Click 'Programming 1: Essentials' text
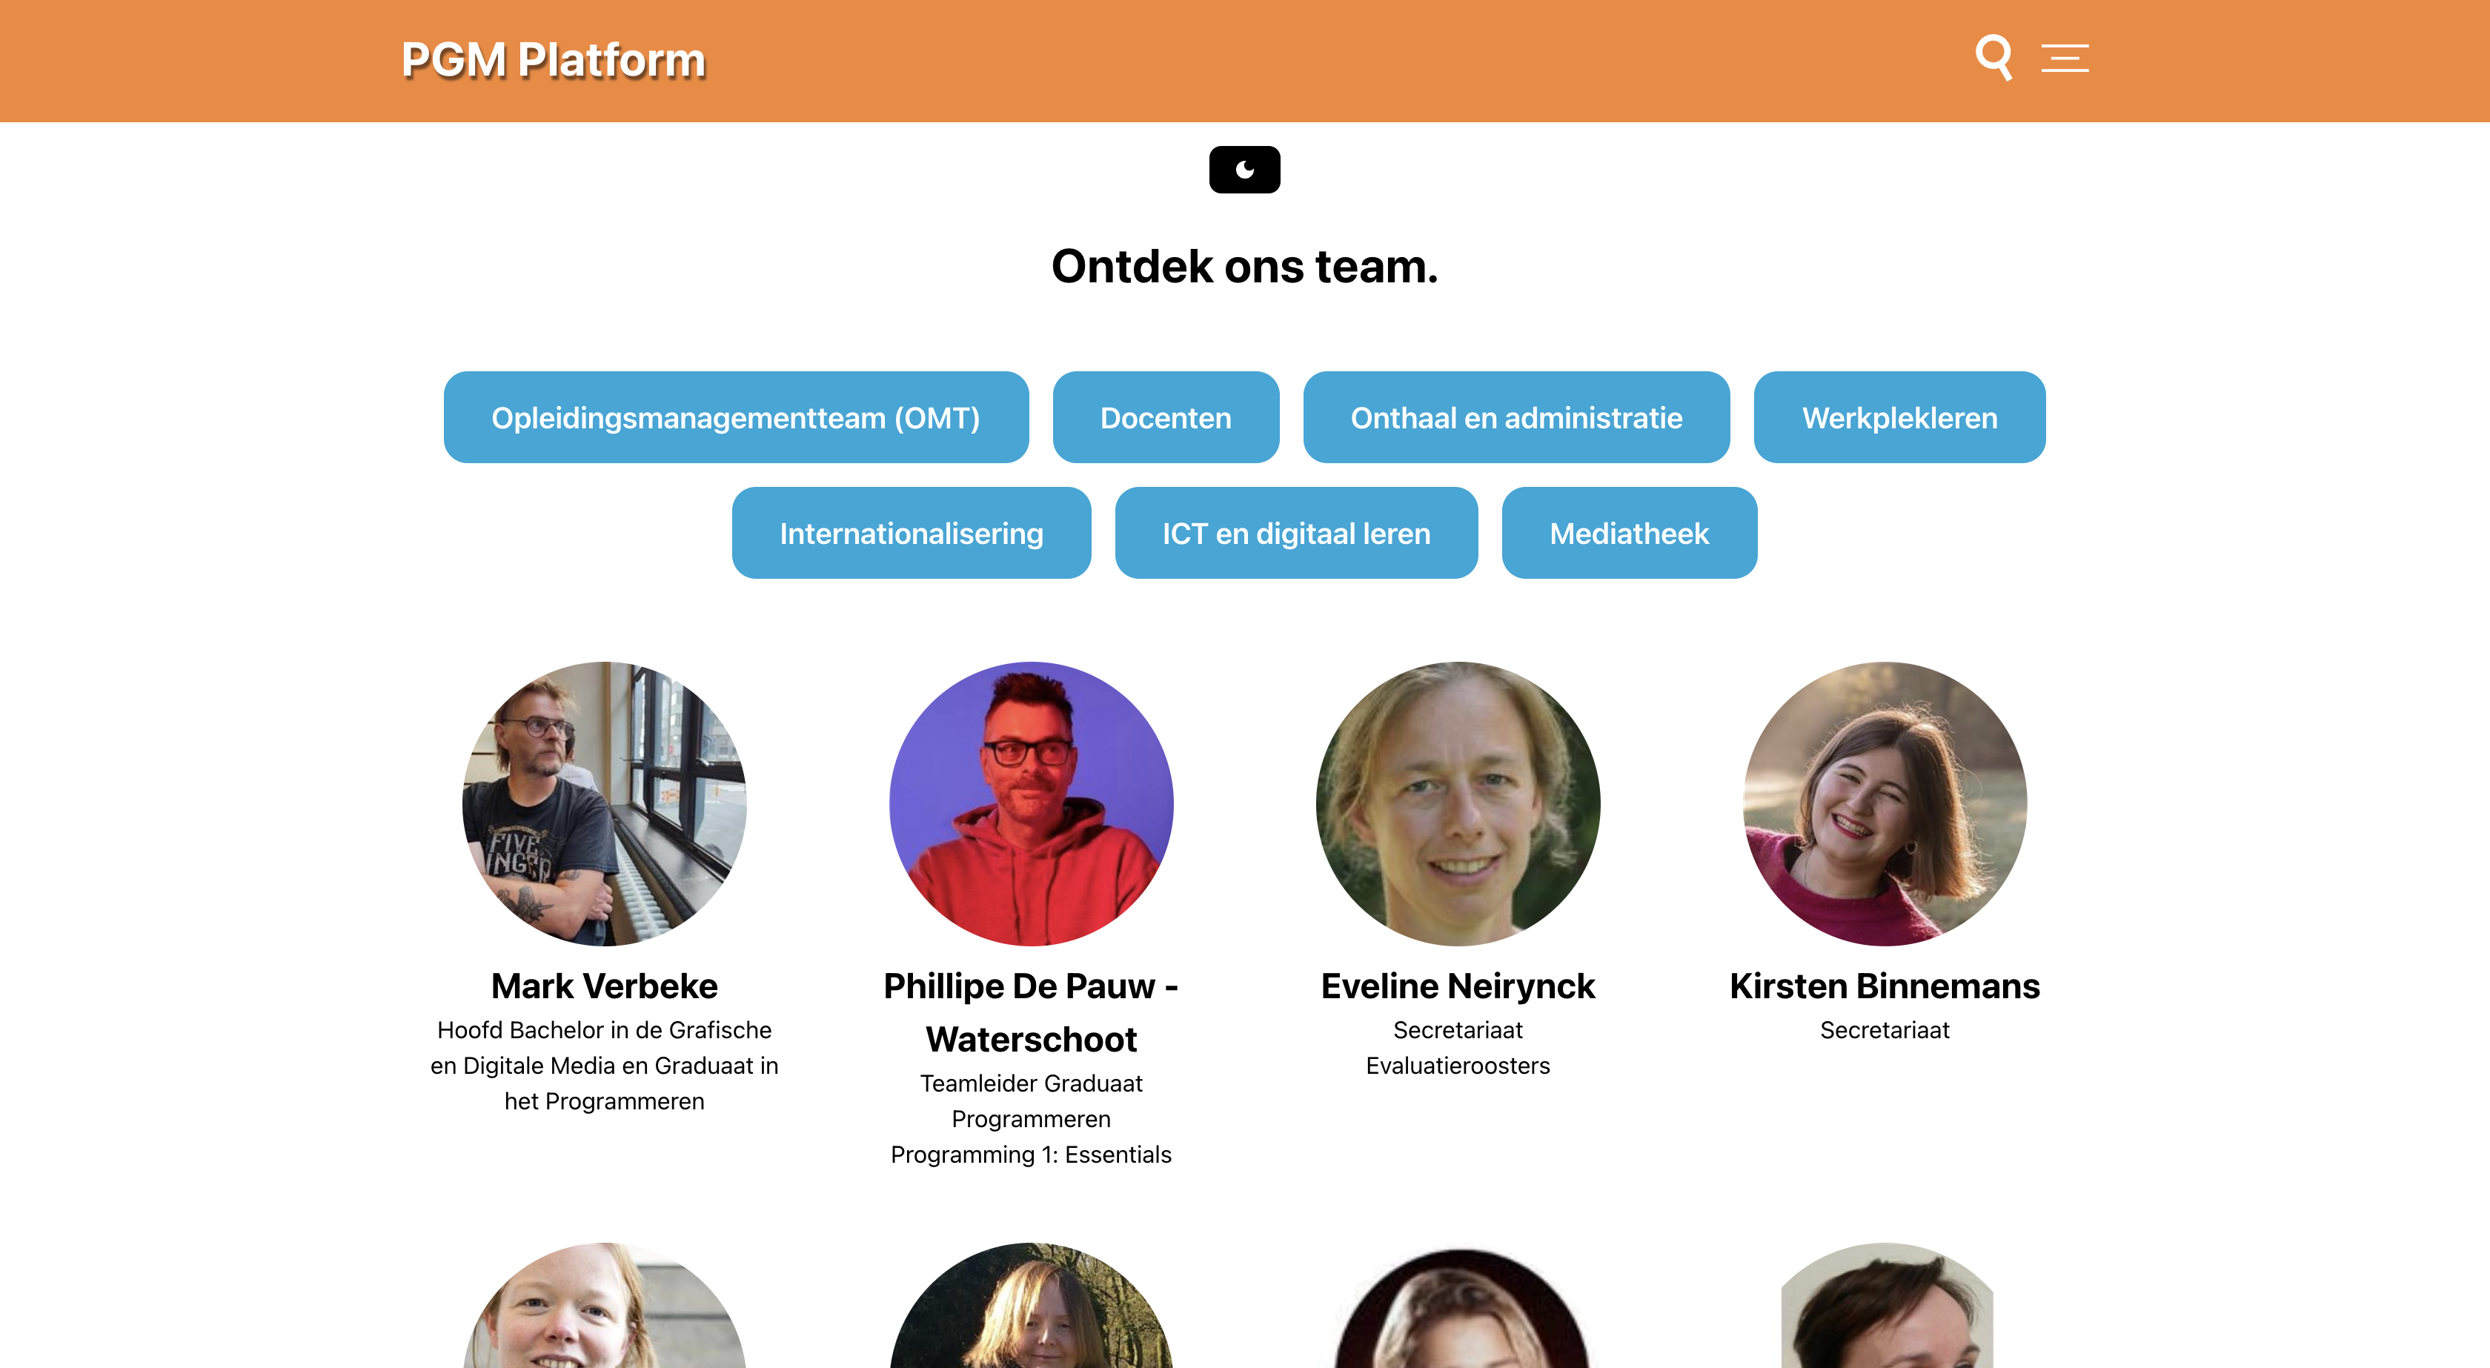The height and width of the screenshot is (1368, 2490). [x=1032, y=1155]
